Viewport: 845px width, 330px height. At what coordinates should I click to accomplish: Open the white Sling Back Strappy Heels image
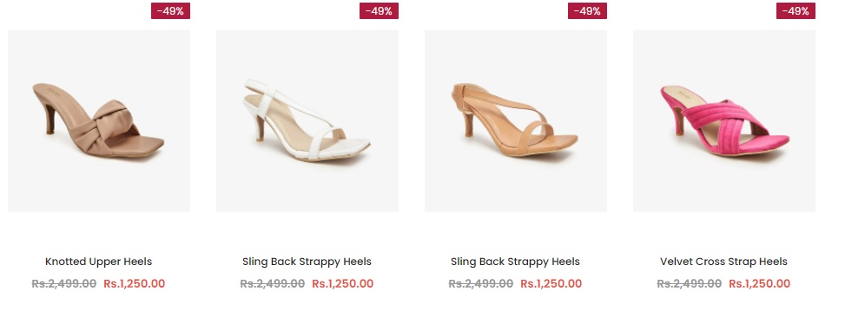[307, 120]
